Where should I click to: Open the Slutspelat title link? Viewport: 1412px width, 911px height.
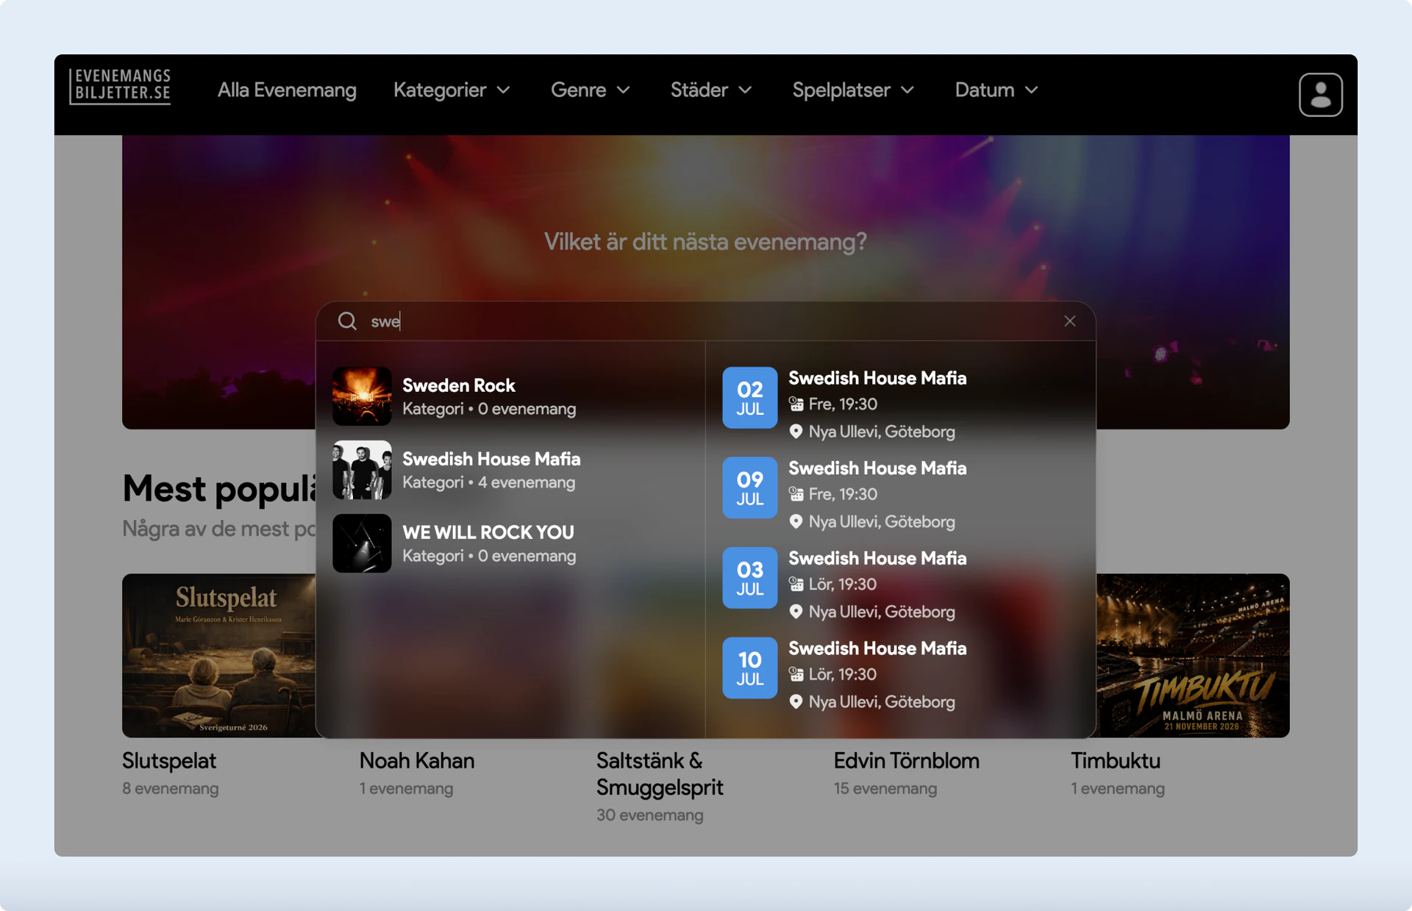coord(169,760)
